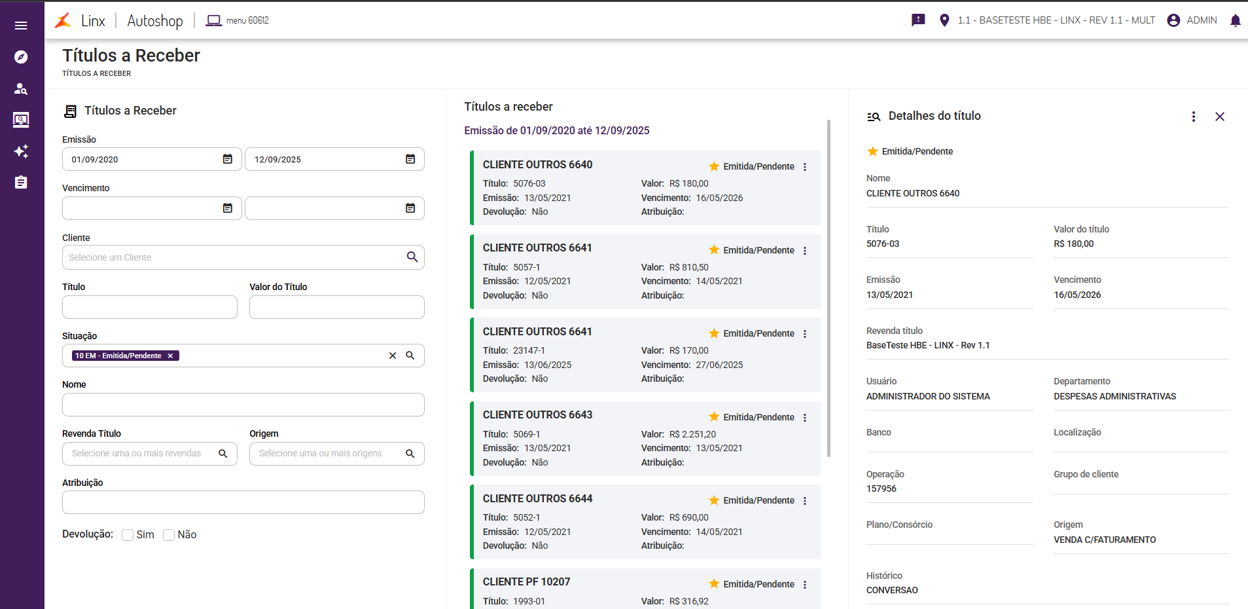Open the Detalhes do título options menu
The width and height of the screenshot is (1248, 609).
click(x=1193, y=117)
